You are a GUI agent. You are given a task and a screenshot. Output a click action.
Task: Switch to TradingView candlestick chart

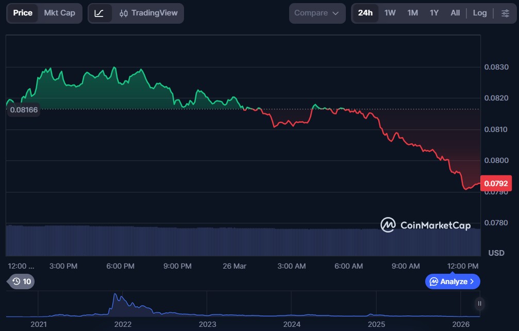coord(148,13)
